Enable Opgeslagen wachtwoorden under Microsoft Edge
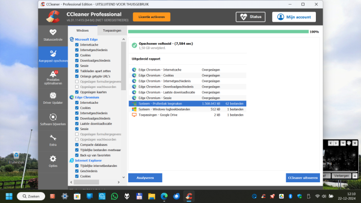This screenshot has width=361, height=203. [77, 87]
